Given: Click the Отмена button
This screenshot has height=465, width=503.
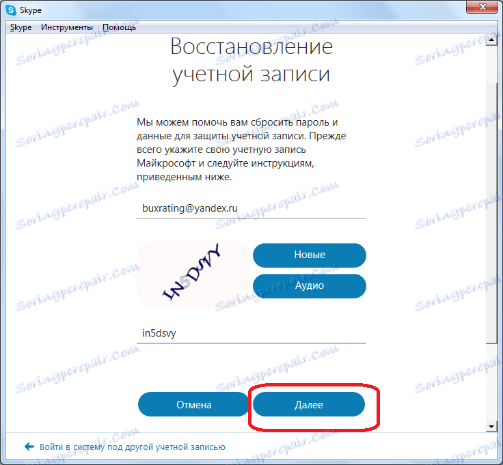Looking at the screenshot, I should click(x=194, y=404).
